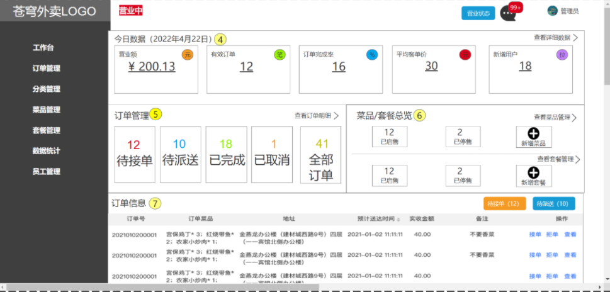
Task: Open the 1 已取消 order card
Action: pyautogui.click(x=272, y=155)
